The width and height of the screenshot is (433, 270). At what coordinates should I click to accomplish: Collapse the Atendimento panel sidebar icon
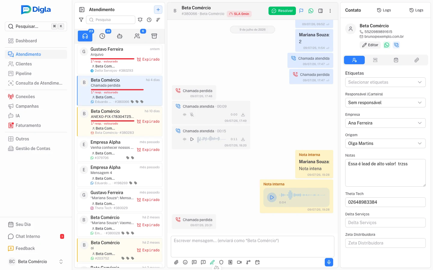coord(82,10)
